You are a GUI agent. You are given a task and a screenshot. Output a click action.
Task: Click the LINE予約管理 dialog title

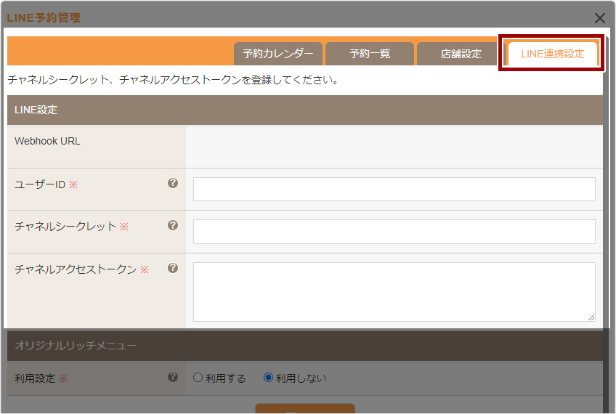pyautogui.click(x=44, y=17)
